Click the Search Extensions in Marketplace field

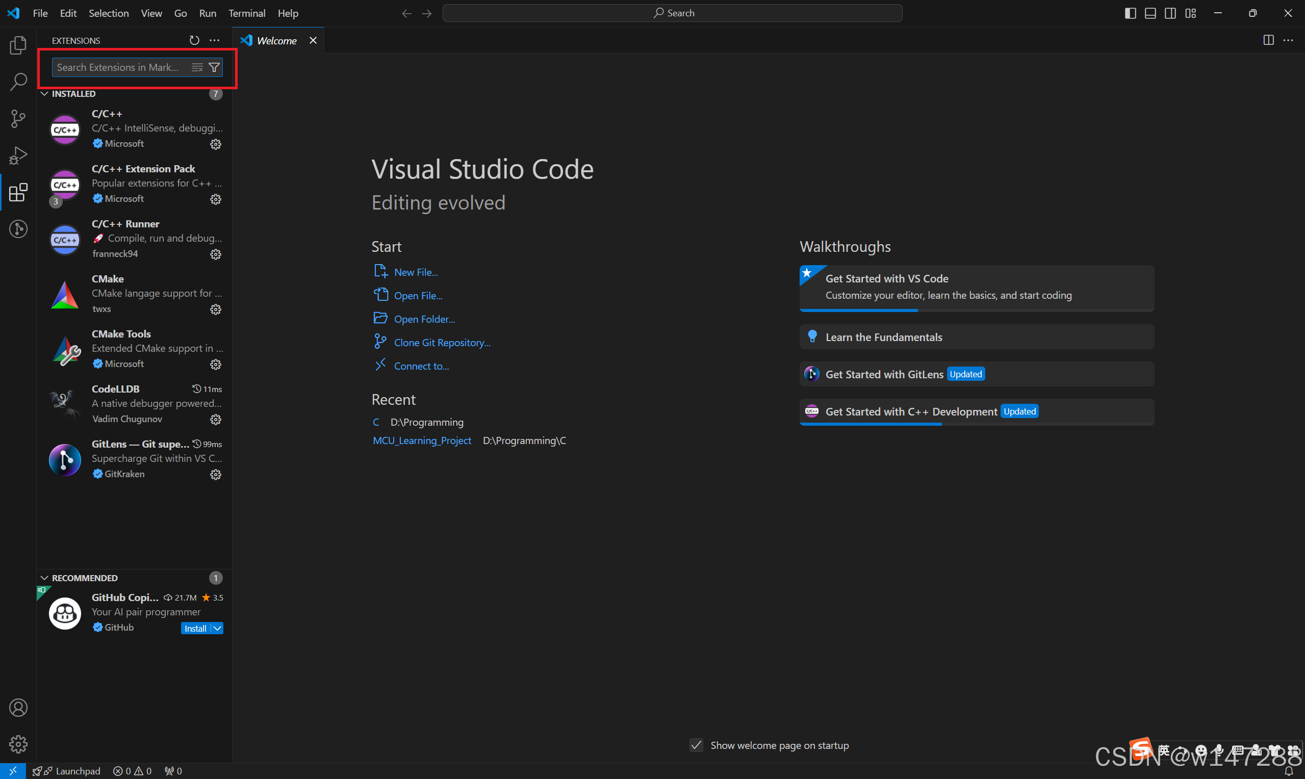click(x=120, y=67)
